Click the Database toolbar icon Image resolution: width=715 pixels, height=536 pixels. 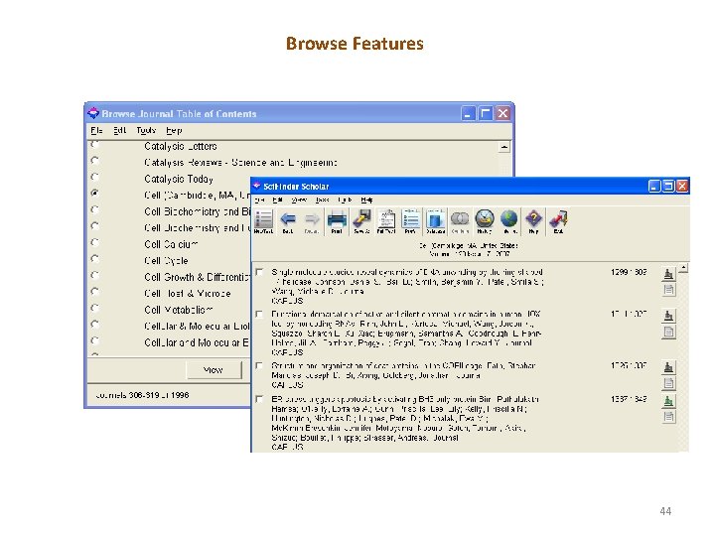click(436, 221)
